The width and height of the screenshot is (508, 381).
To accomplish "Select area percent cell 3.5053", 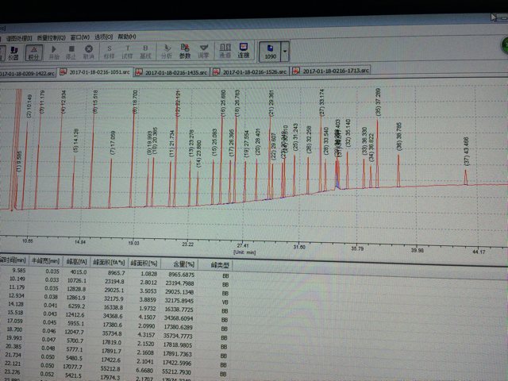I will [148, 291].
